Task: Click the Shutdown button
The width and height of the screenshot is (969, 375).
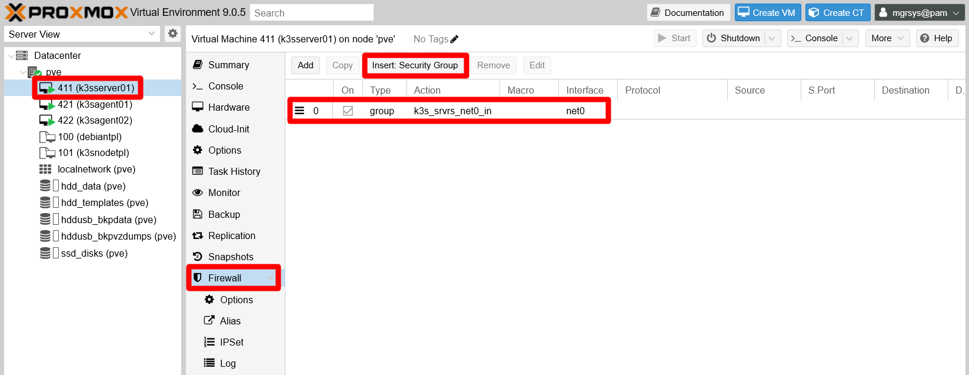Action: click(x=733, y=38)
